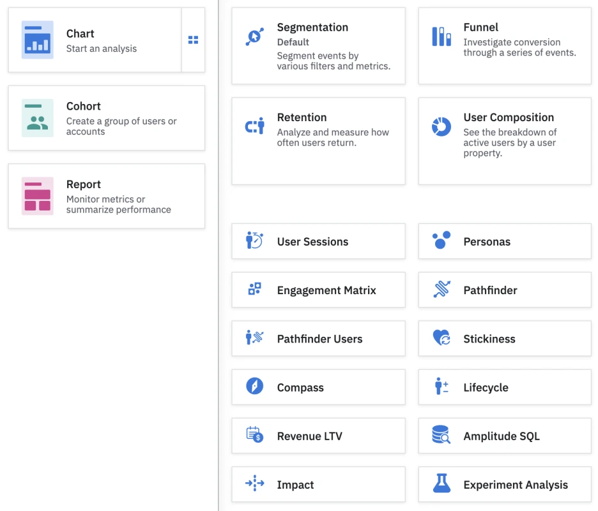Click the Retention magnet icon
Image resolution: width=598 pixels, height=511 pixels.
[x=254, y=126]
